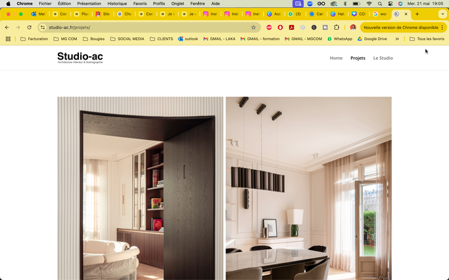Open the Adobe Acrobat extension icon
This screenshot has width=449, height=280.
tap(291, 28)
